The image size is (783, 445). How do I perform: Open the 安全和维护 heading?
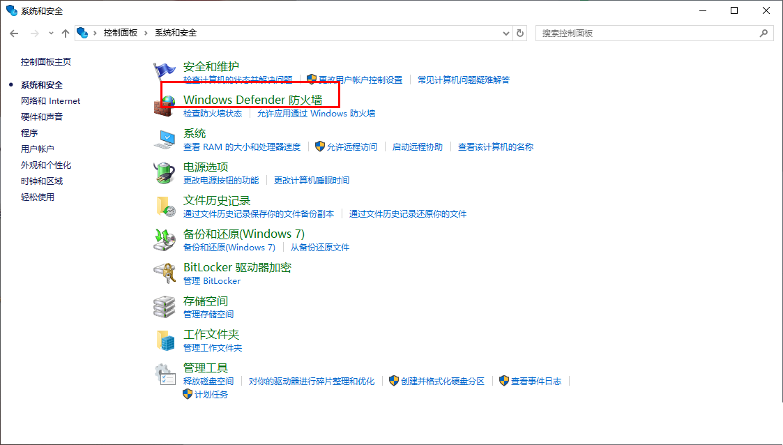tap(211, 66)
